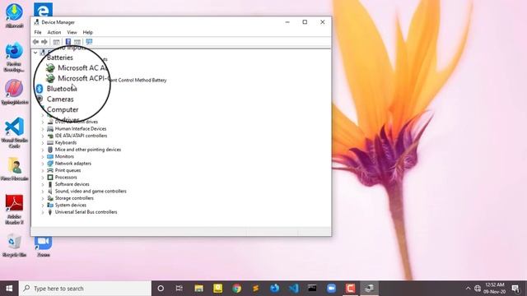
Task: Open the Recycle Bin desktop icon
Action: pyautogui.click(x=14, y=246)
